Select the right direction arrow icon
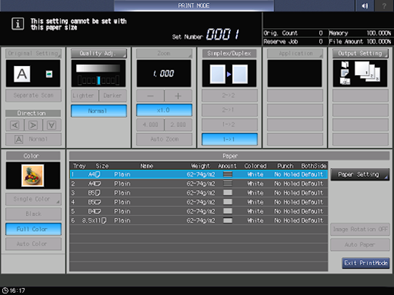 (x=33, y=125)
